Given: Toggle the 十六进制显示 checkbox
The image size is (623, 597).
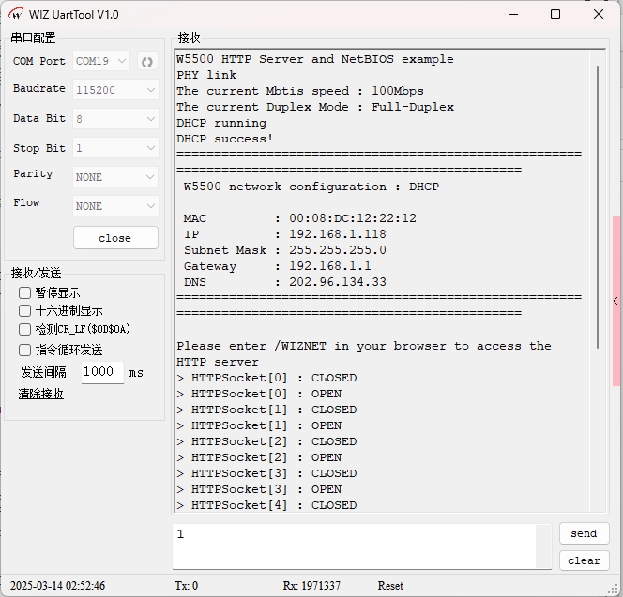Looking at the screenshot, I should tap(25, 311).
